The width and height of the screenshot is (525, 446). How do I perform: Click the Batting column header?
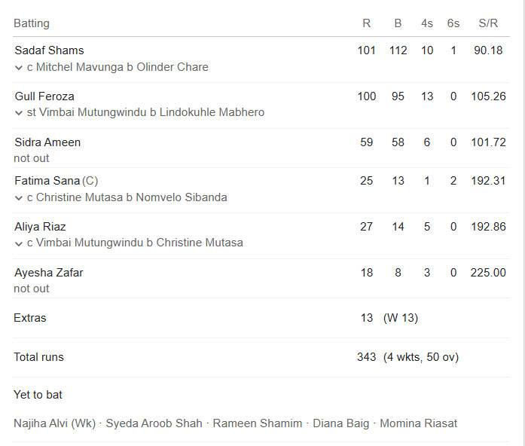click(32, 23)
